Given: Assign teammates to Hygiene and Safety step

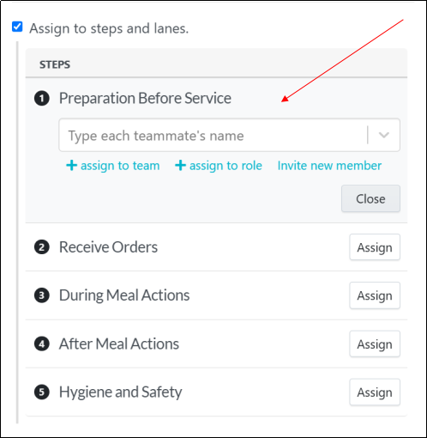Looking at the screenshot, I should 375,392.
